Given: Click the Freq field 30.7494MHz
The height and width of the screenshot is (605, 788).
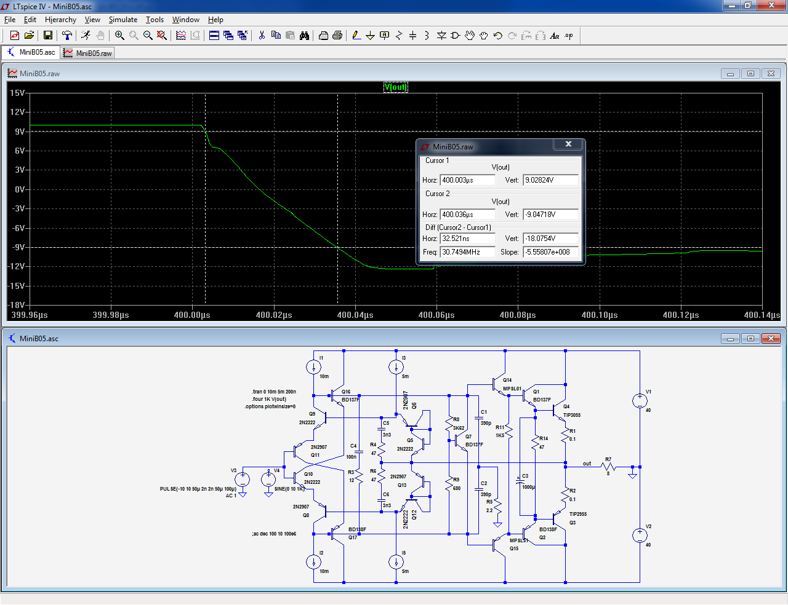Looking at the screenshot, I should [x=467, y=252].
